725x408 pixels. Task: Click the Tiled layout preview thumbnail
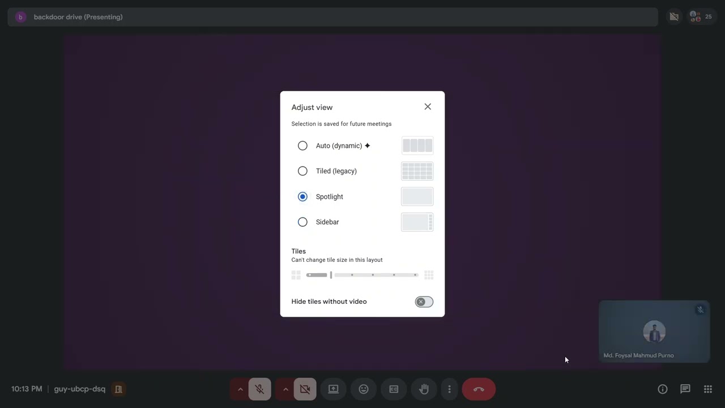(417, 171)
